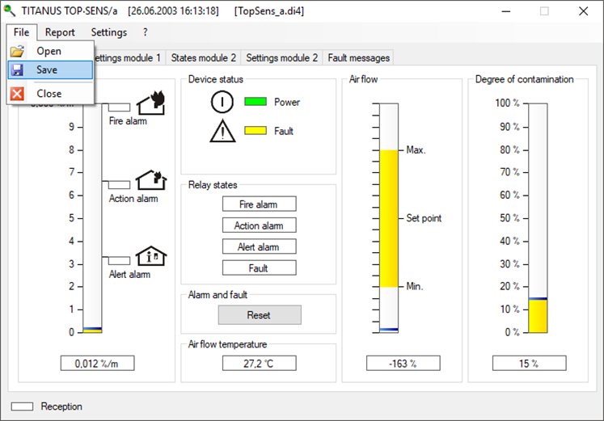Click yellow Fault status indicator
Image resolution: width=604 pixels, height=421 pixels.
click(x=256, y=130)
